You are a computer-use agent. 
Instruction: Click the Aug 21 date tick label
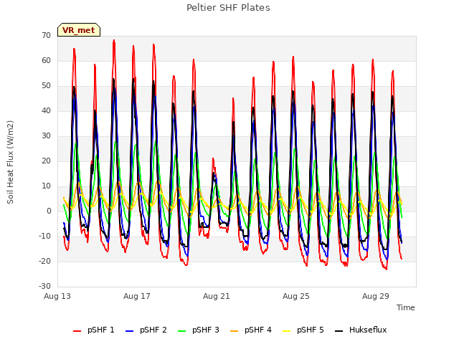coord(217,296)
